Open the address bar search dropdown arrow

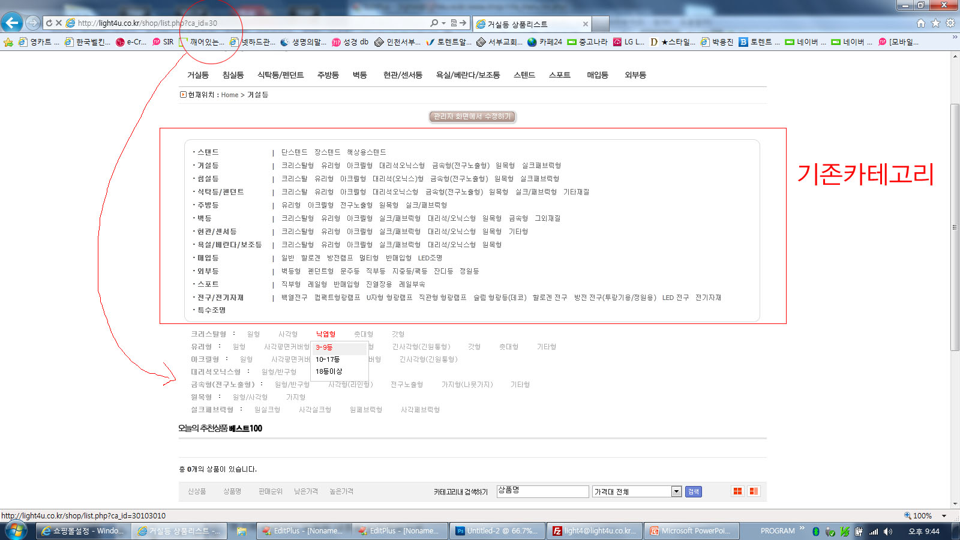[x=443, y=23]
